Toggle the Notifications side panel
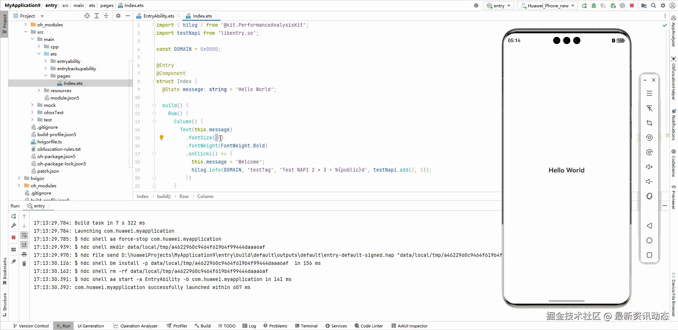Viewport: 678px width, 330px height. (673, 124)
